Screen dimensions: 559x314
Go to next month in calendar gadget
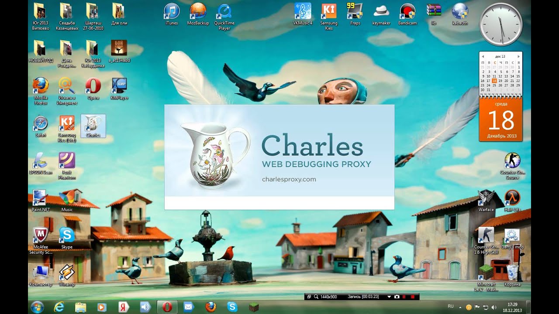pyautogui.click(x=518, y=57)
